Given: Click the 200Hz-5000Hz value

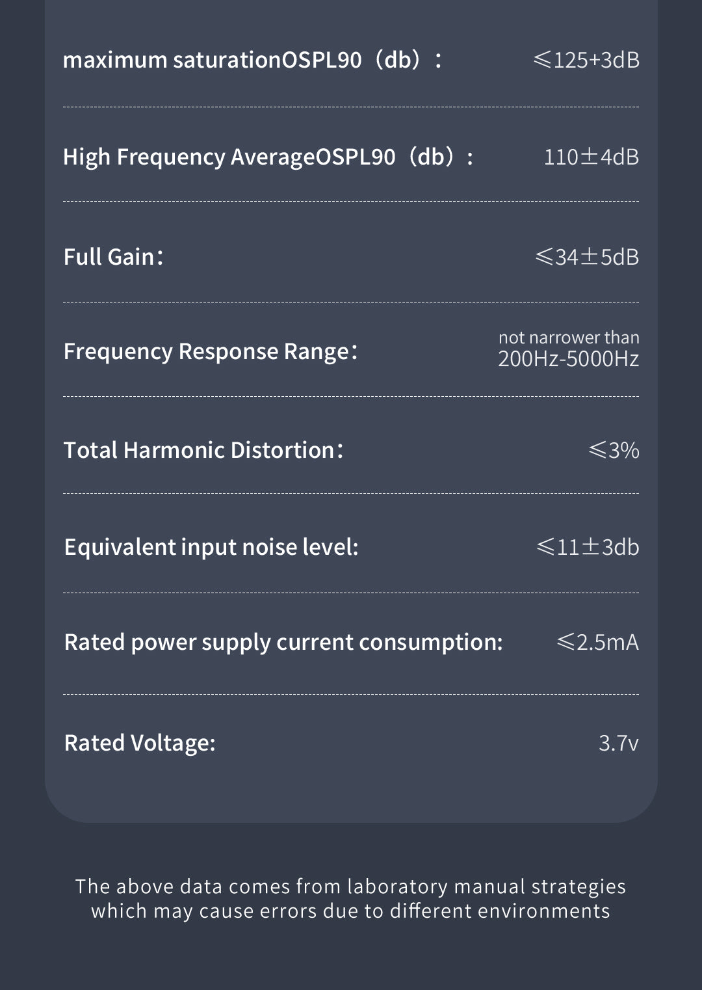Looking at the screenshot, I should (x=568, y=359).
